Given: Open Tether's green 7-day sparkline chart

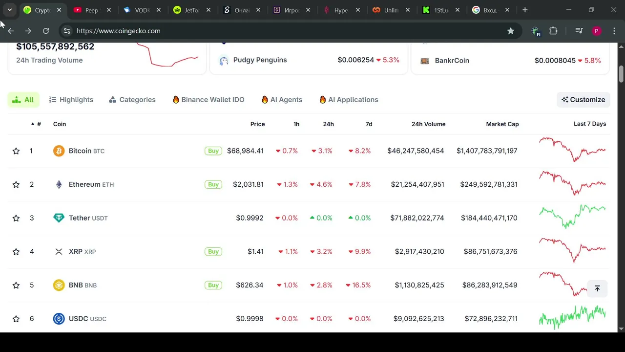Looking at the screenshot, I should coord(572,217).
